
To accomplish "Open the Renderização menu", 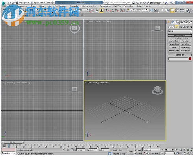I will click(105, 6).
